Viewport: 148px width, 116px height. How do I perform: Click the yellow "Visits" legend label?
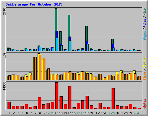tap(145, 63)
